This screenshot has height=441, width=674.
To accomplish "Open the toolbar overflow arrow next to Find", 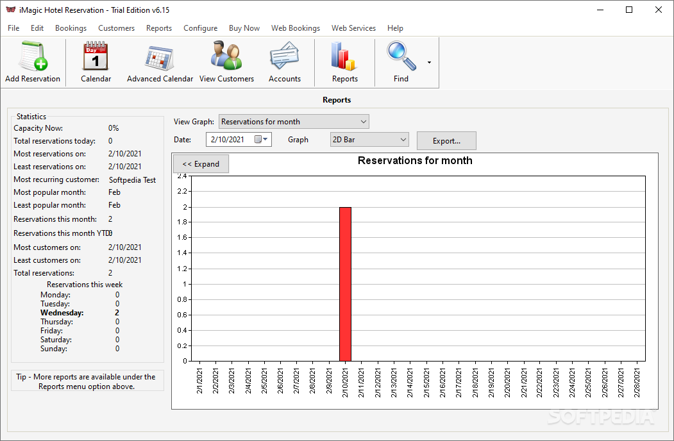I will coord(429,63).
